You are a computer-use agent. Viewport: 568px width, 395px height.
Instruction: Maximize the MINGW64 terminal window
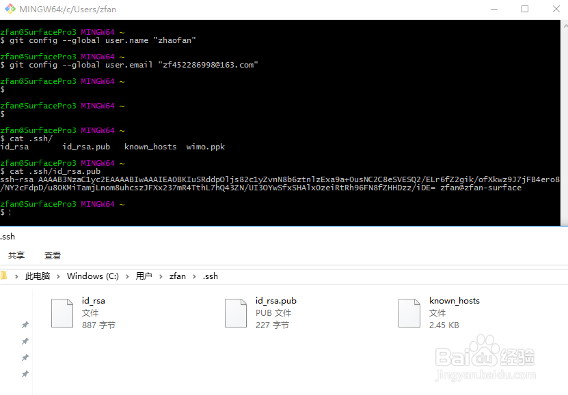click(525, 9)
